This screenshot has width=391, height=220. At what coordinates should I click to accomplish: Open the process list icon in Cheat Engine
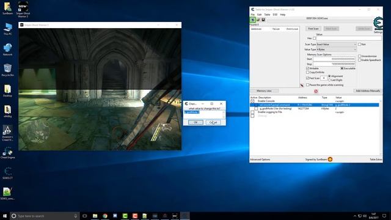[252, 20]
